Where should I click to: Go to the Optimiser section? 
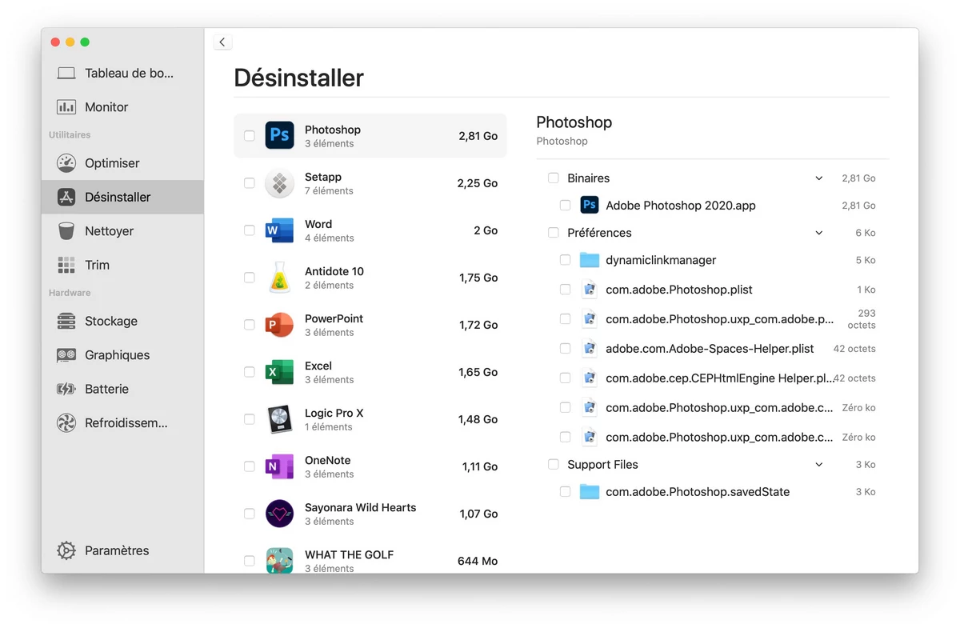click(x=122, y=162)
